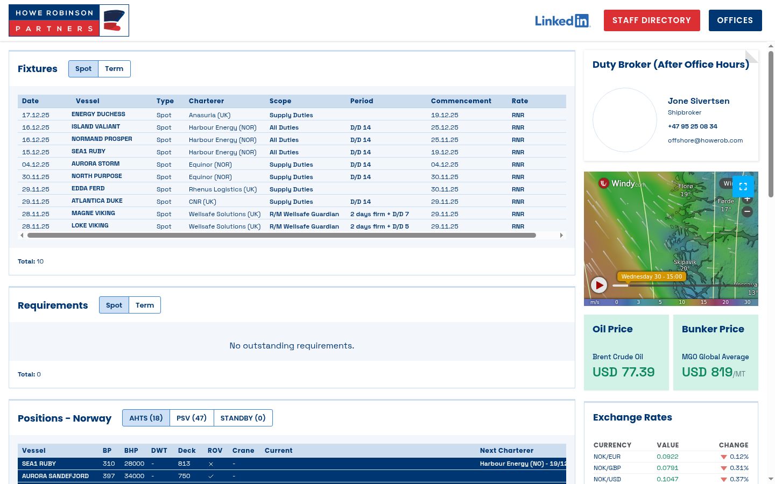Expand the wind map to fullscreen

pyautogui.click(x=743, y=187)
